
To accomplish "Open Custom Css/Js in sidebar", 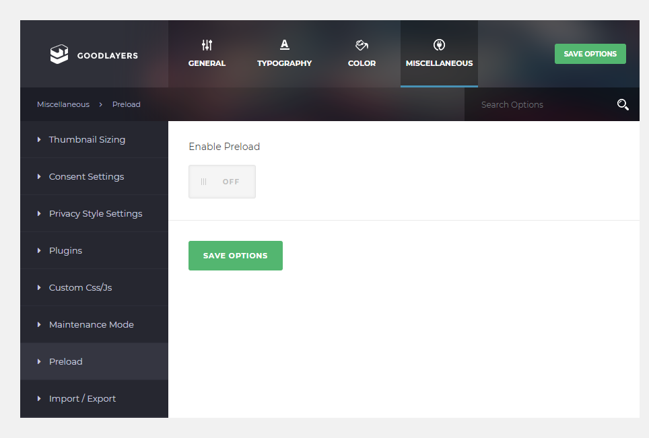I will [x=94, y=287].
